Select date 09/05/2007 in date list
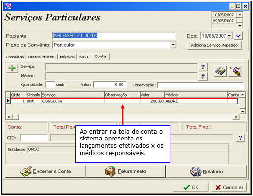The height and width of the screenshot is (196, 253). [x=224, y=21]
